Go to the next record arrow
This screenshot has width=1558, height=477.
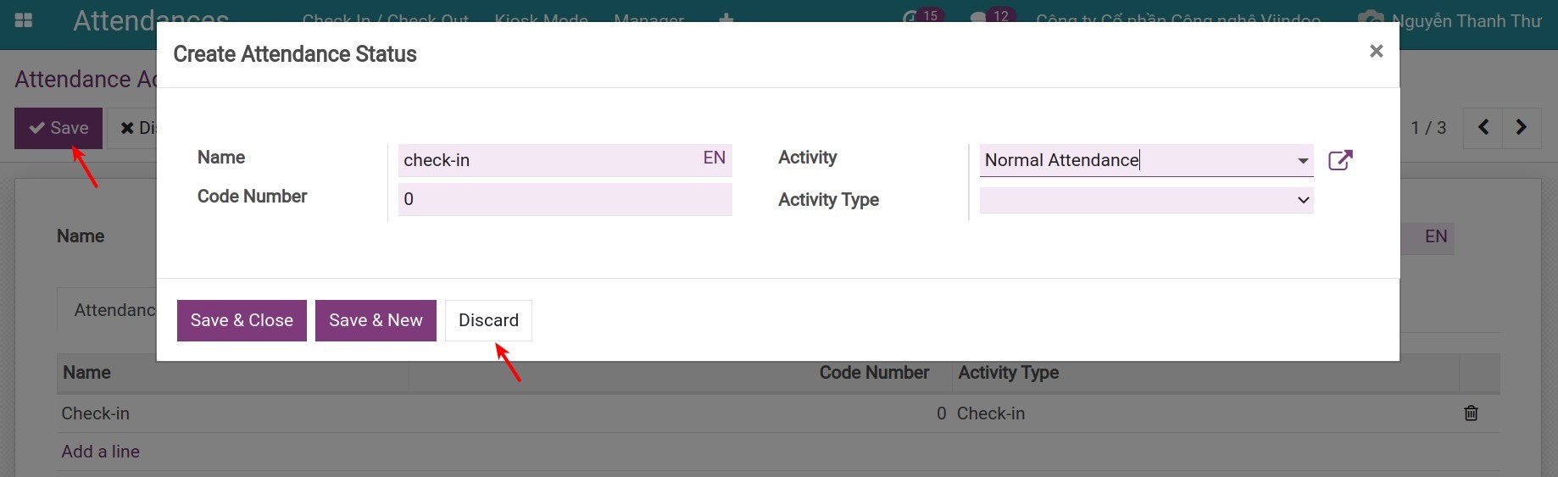coord(1522,128)
